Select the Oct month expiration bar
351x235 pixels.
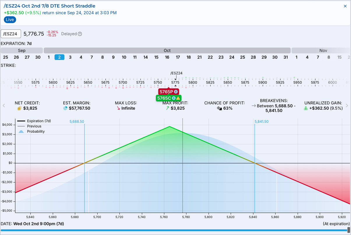(167, 50)
